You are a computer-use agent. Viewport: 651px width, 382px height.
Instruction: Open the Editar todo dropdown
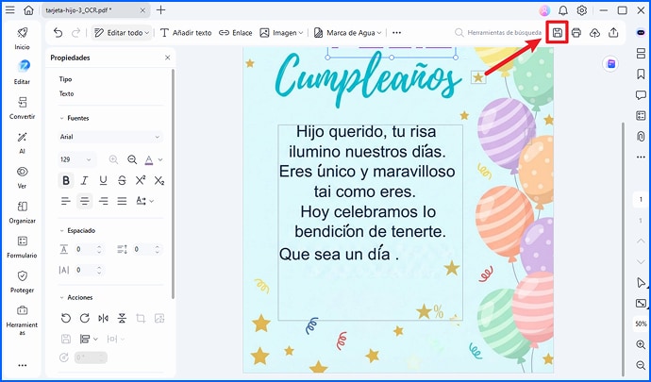122,32
